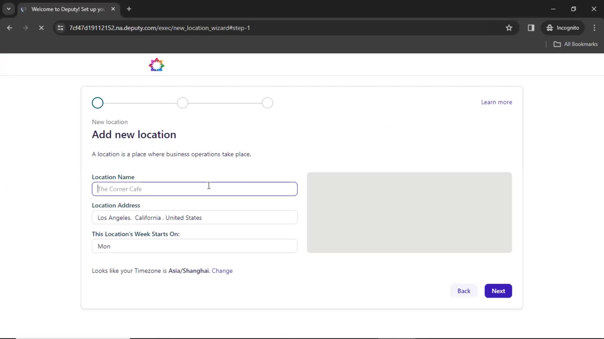Click the third step circle indicator

pyautogui.click(x=268, y=103)
